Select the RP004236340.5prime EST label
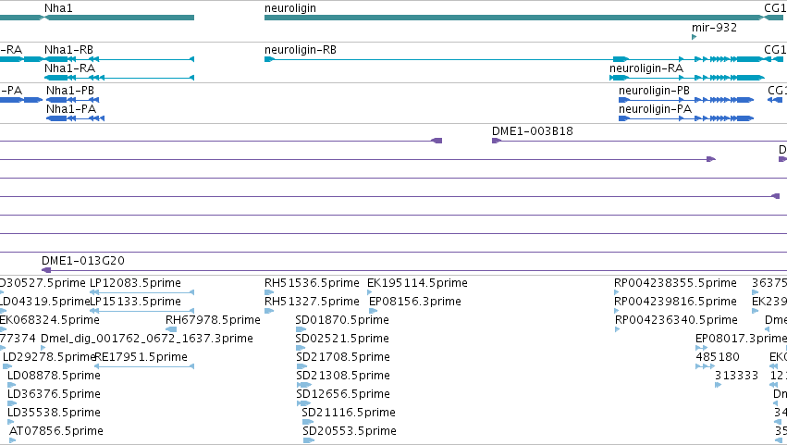787x445 pixels. [676, 320]
